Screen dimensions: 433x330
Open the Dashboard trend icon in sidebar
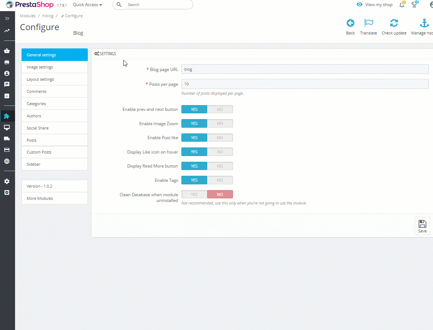click(7, 31)
